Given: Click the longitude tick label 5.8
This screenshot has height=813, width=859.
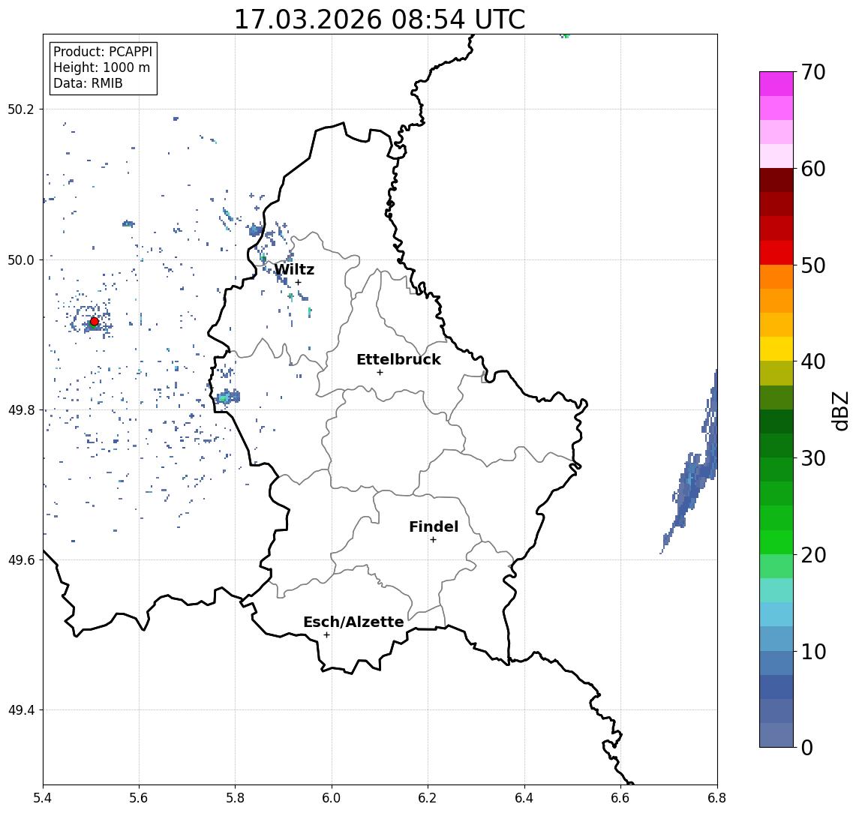Looking at the screenshot, I should [236, 798].
